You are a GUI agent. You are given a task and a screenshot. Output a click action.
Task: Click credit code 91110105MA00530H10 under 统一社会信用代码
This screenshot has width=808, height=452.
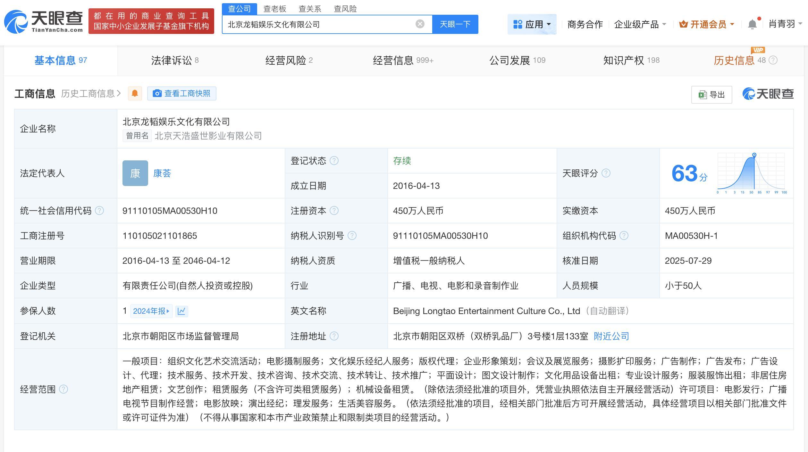coord(170,211)
